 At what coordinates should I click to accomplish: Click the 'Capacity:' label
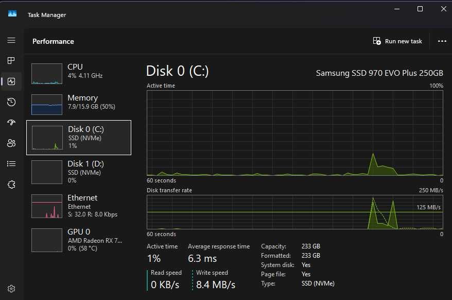[x=273, y=246]
